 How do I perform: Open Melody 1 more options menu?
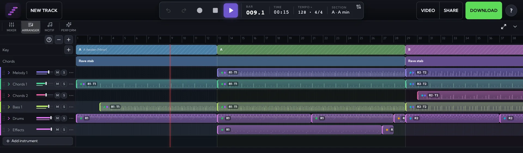coord(71,73)
